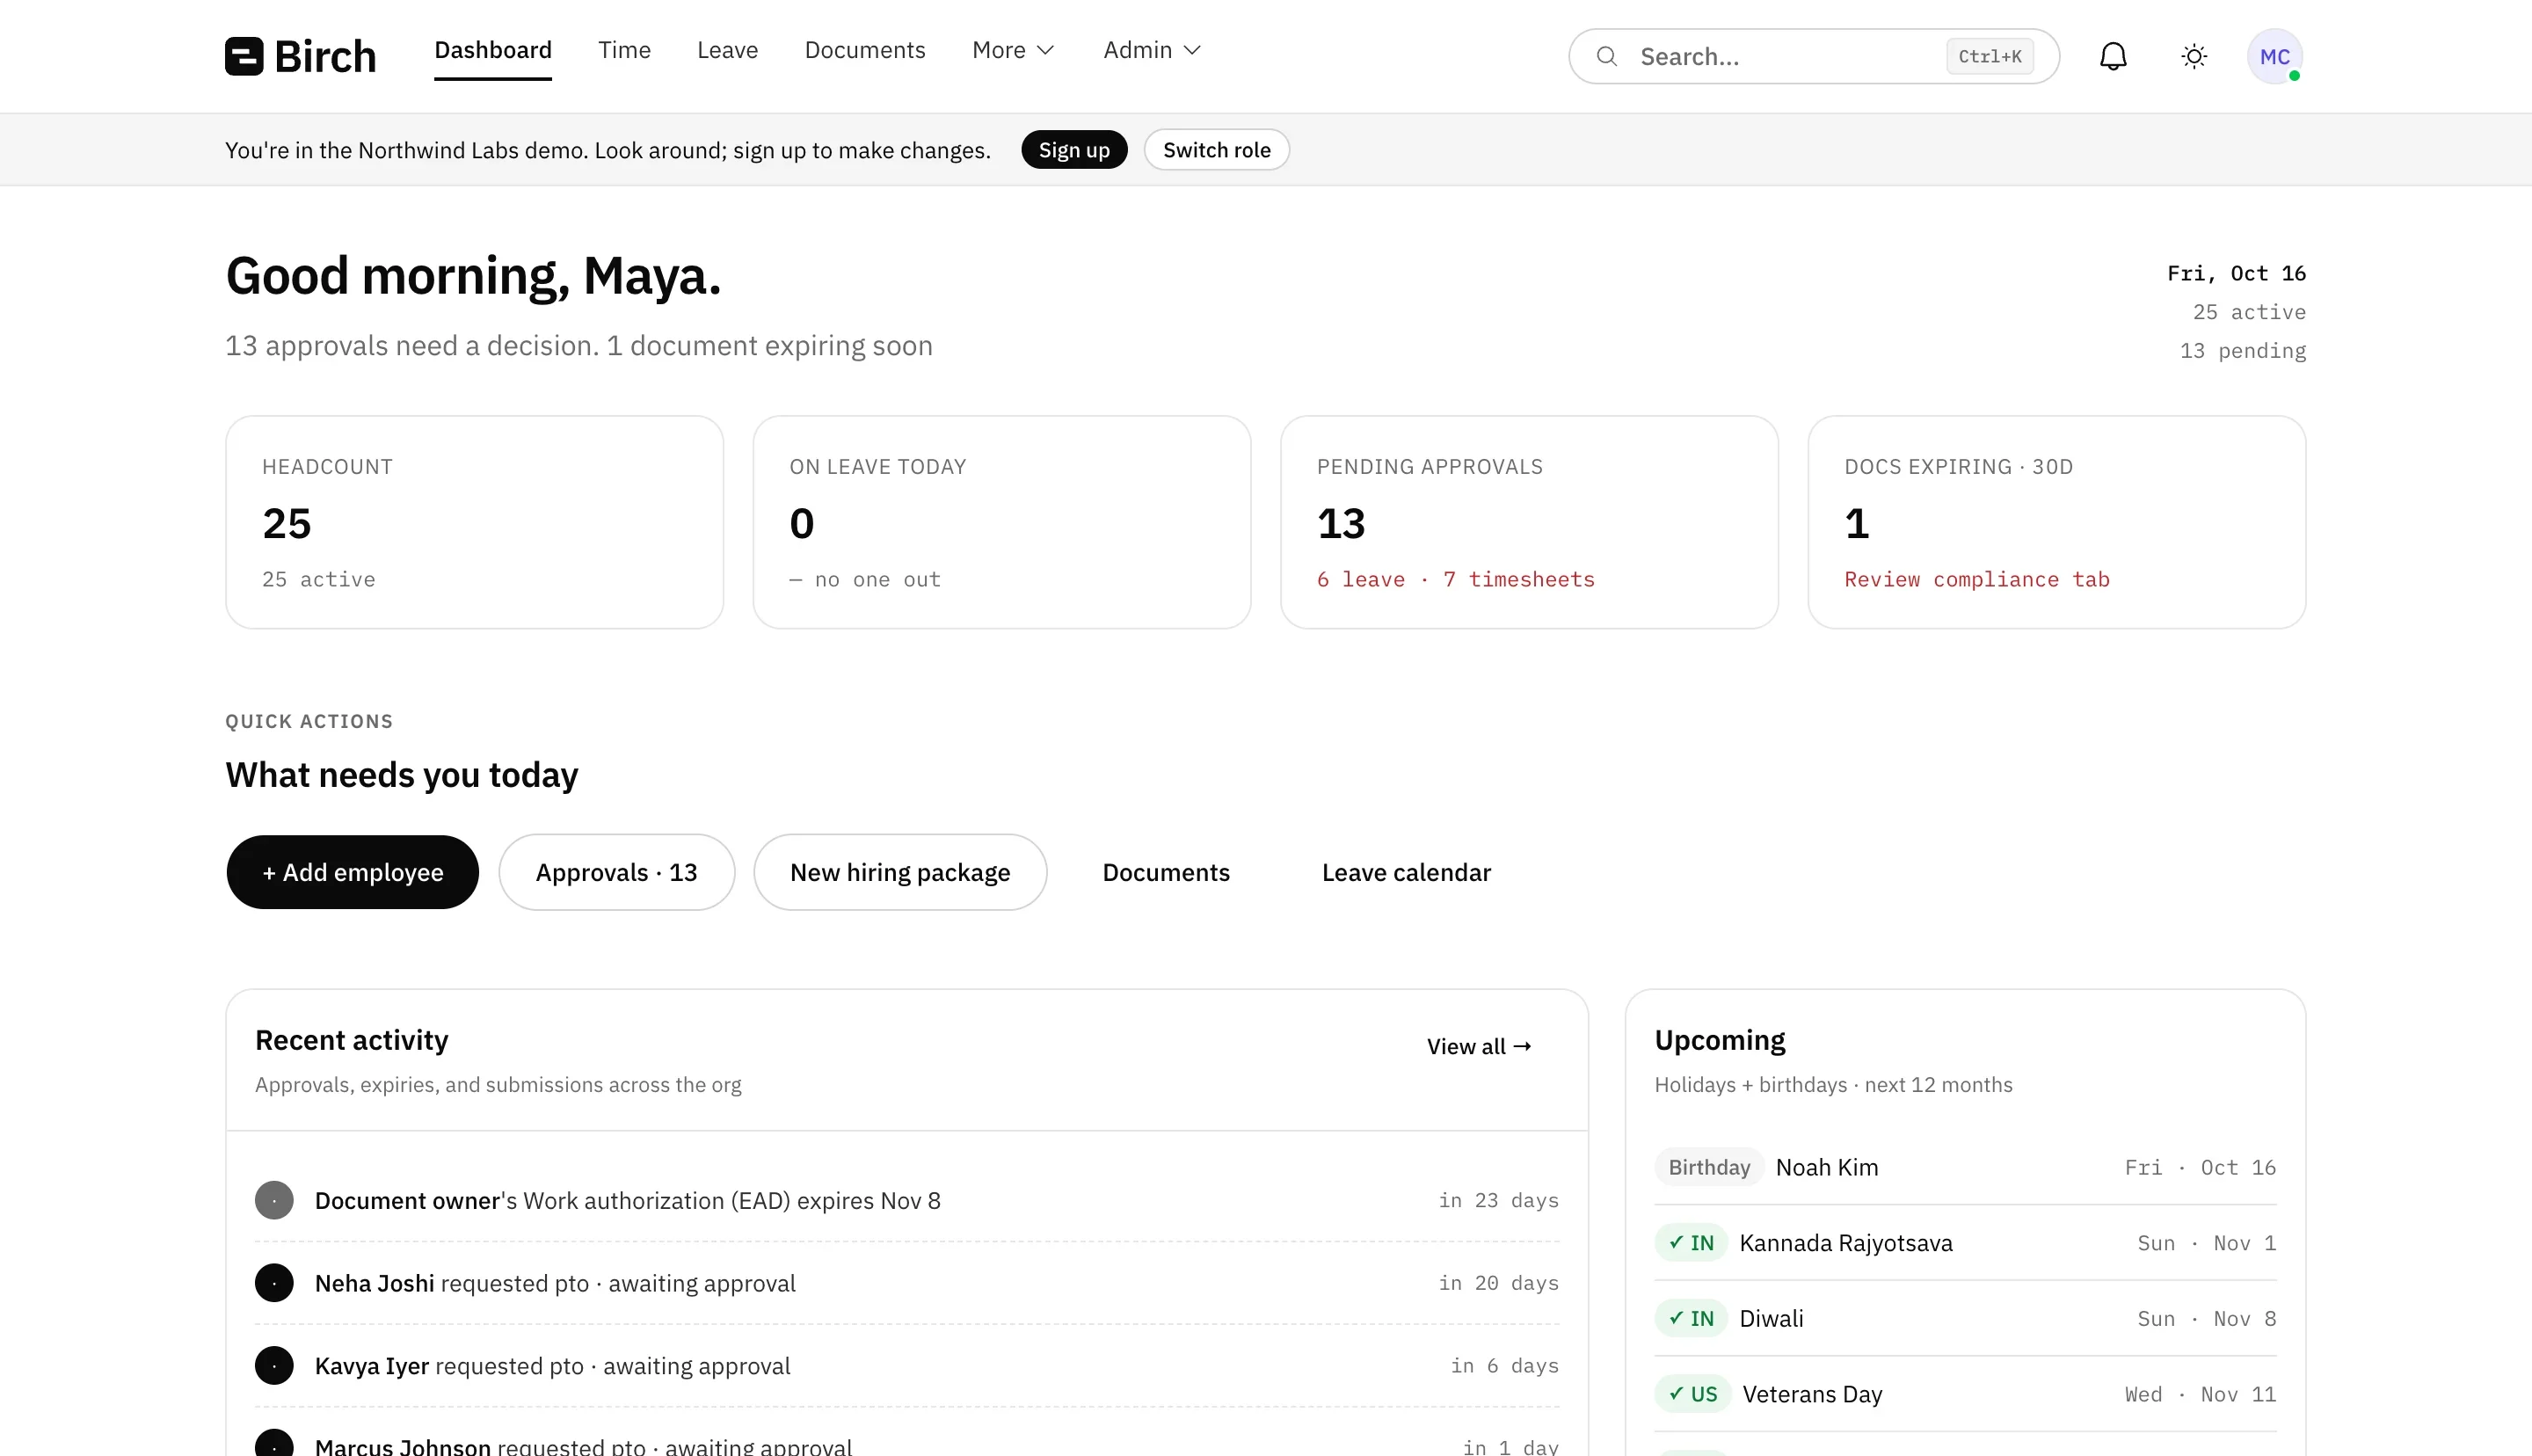Screen dimensions: 2532x1456
Task: Click the search magnifier icon
Action: coord(1606,56)
